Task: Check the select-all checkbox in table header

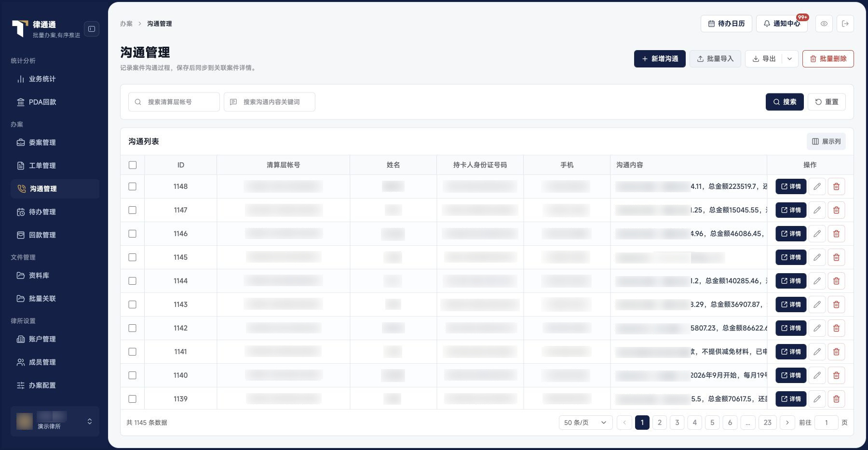Action: [x=133, y=165]
